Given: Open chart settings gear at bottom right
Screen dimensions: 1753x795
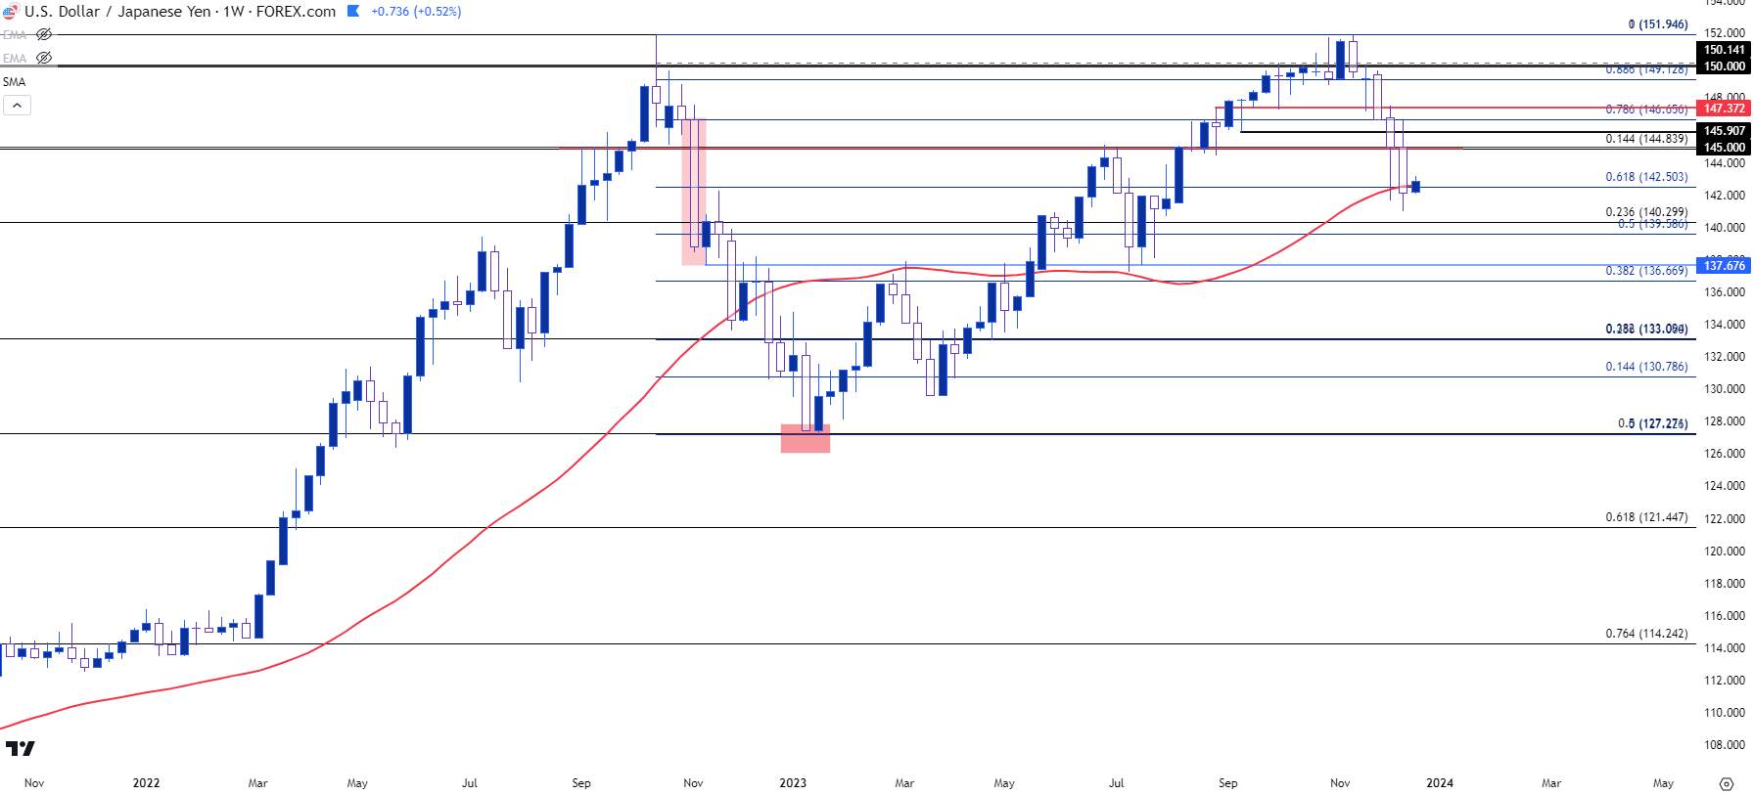Looking at the screenshot, I should tap(1727, 783).
